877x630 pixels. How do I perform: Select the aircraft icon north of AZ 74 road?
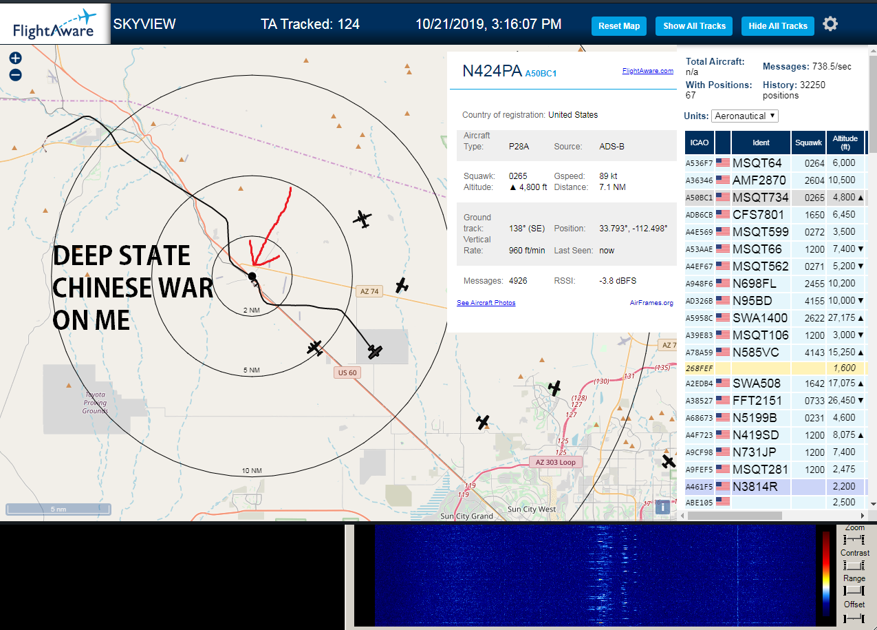tap(362, 220)
